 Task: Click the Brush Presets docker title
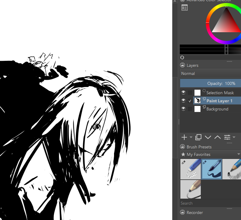tap(199, 147)
